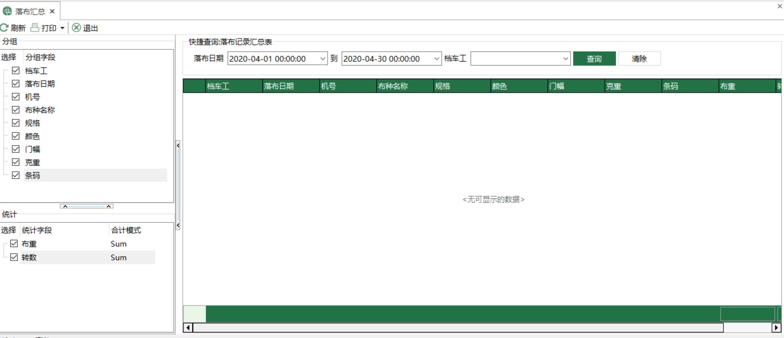This screenshot has height=338, width=784.
Task: Open the end date dropdown 2020-04-30
Action: pos(436,59)
